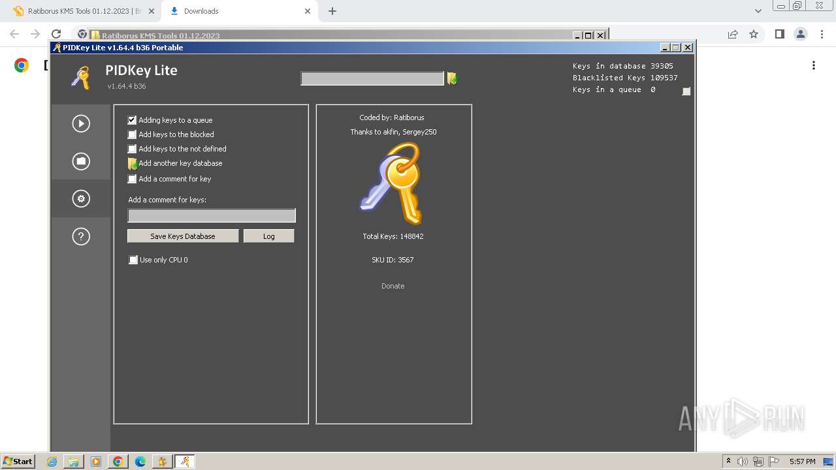Image resolution: width=836 pixels, height=470 pixels.
Task: Open the Chrome three-dot menu
Action: pyautogui.click(x=822, y=34)
